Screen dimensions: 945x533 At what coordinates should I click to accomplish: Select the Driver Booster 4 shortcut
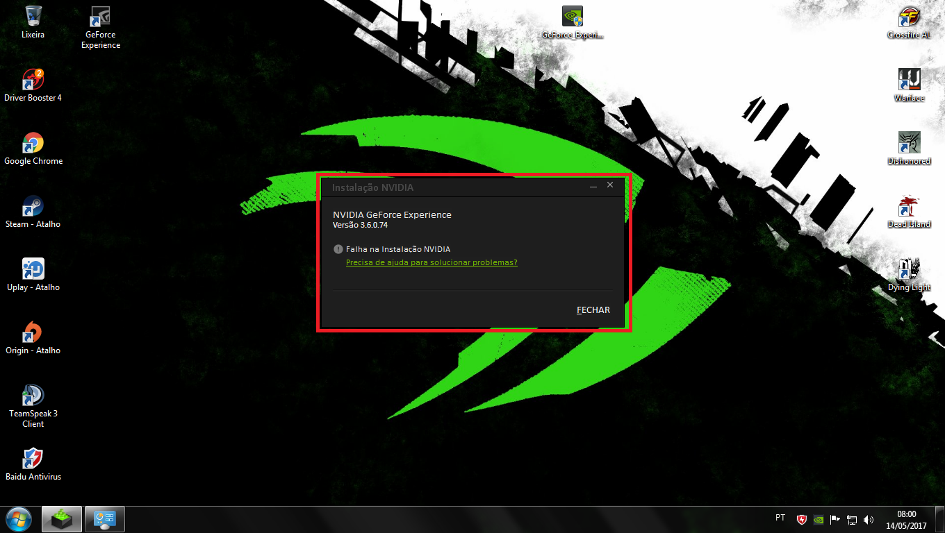(x=33, y=85)
